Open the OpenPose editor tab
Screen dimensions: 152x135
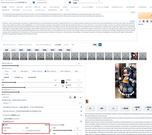click(87, 7)
